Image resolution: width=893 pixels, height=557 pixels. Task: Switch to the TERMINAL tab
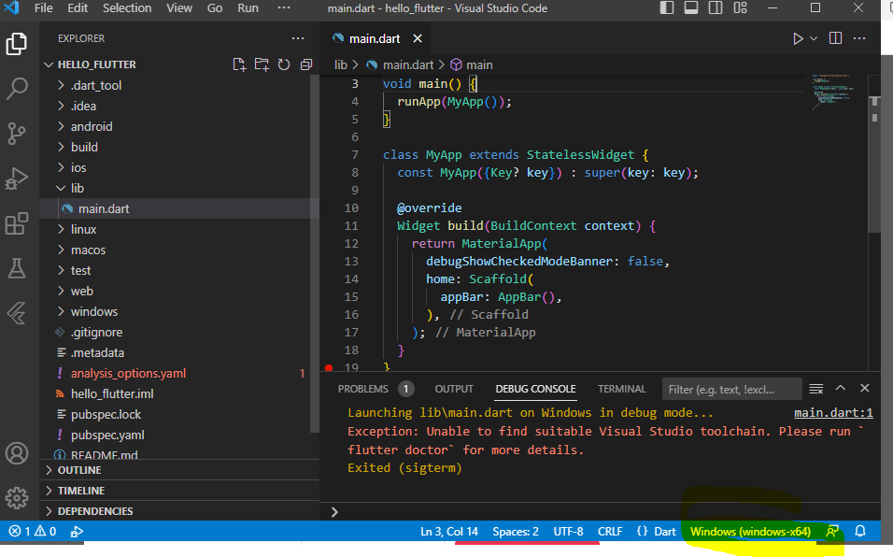point(622,389)
